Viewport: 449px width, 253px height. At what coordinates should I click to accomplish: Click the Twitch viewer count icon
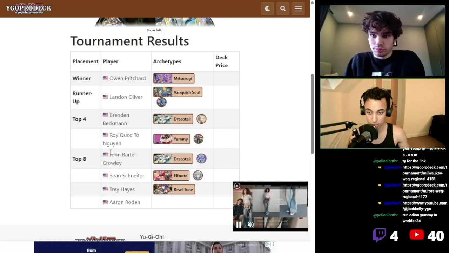point(379,235)
